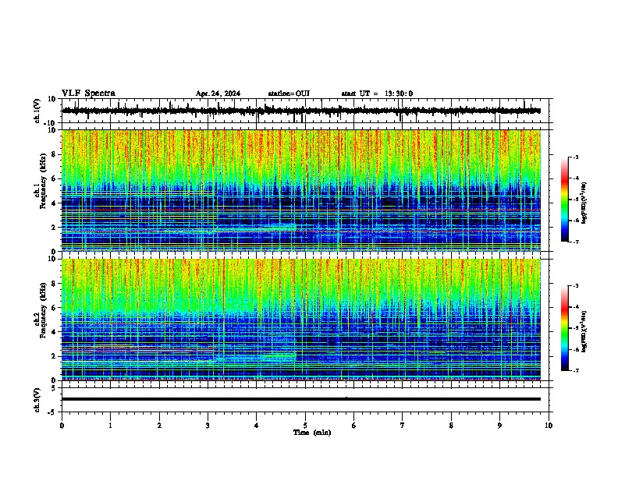Click the ch.2 color scale log(PSD) unit label
Screen dimensions: 618x477
584,331
